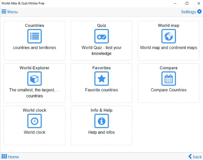Open 'The smallest, the largest' countries description

pos(35,93)
